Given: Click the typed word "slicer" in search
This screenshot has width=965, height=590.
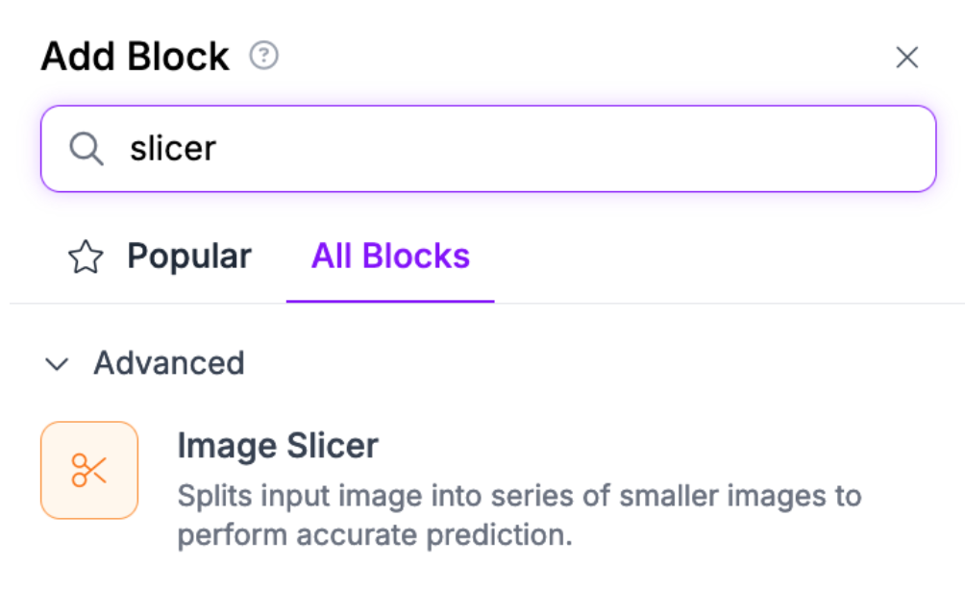Looking at the screenshot, I should point(173,149).
